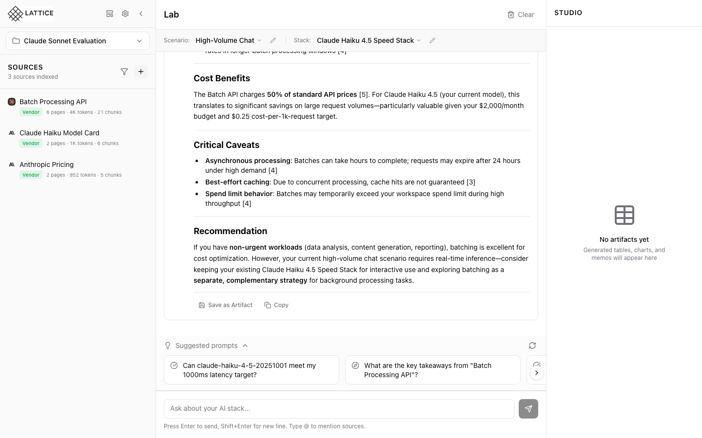Click the layout panel icon in sidebar header
Image resolution: width=702 pixels, height=438 pixels.
click(110, 14)
